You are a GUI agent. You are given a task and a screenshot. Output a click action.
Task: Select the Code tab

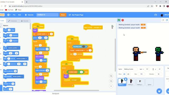pyautogui.click(x=2, y=21)
